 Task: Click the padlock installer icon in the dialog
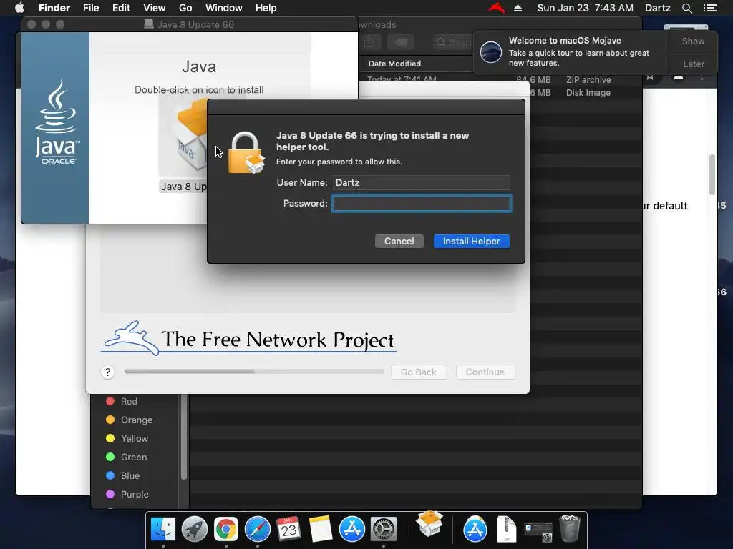(246, 153)
